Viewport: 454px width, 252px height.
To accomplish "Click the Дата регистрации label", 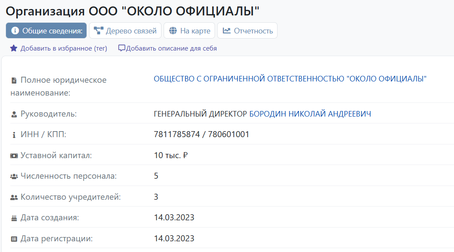I will coord(57,238).
